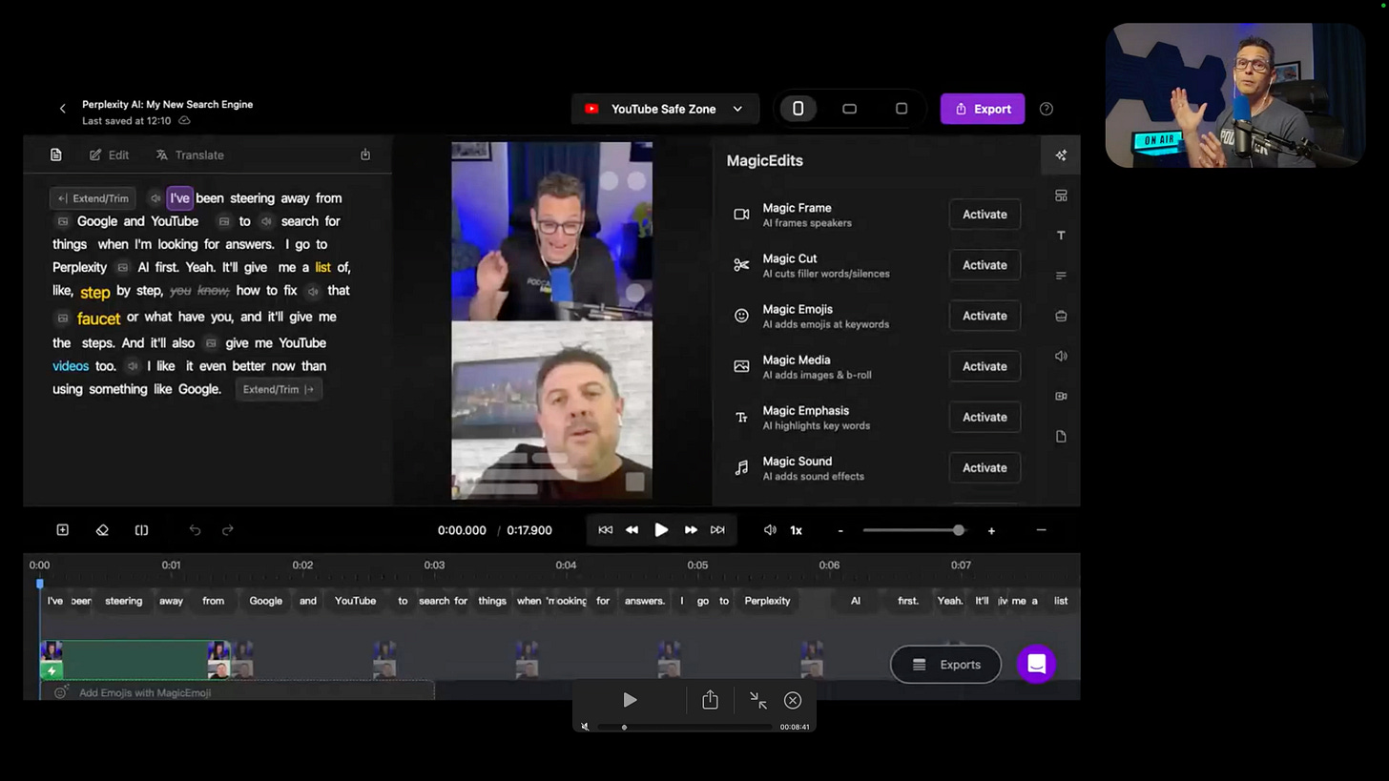Click the struck-through words you know
Screen dimensions: 1389x781
pos(199,290)
